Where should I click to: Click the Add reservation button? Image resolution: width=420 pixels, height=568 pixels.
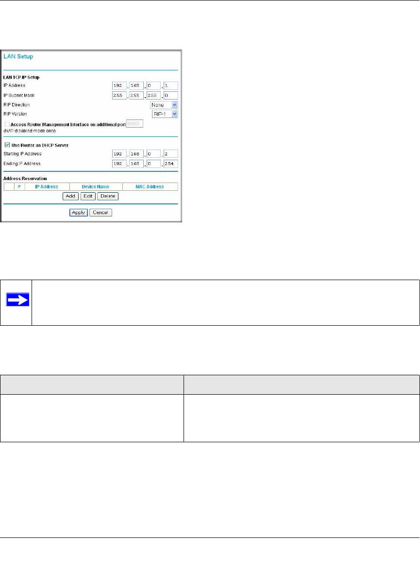tap(70, 196)
